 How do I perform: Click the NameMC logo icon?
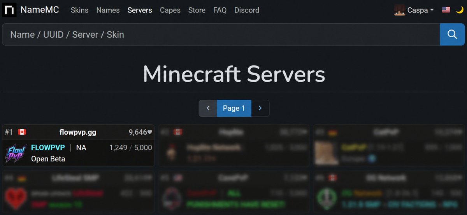(x=10, y=10)
